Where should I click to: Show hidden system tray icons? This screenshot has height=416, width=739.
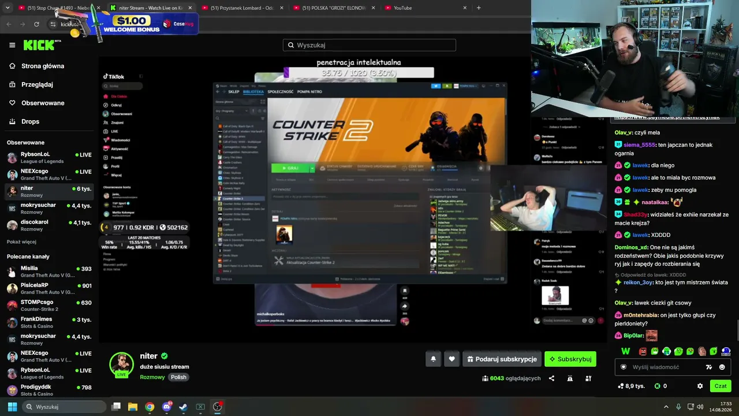pos(666,407)
